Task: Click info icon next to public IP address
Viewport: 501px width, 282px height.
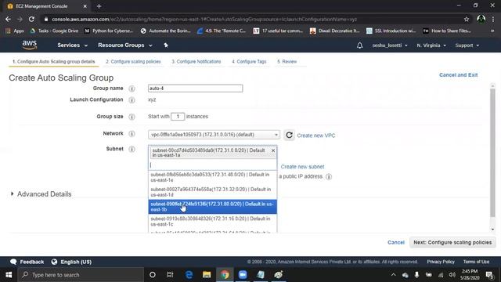Action: click(x=329, y=176)
